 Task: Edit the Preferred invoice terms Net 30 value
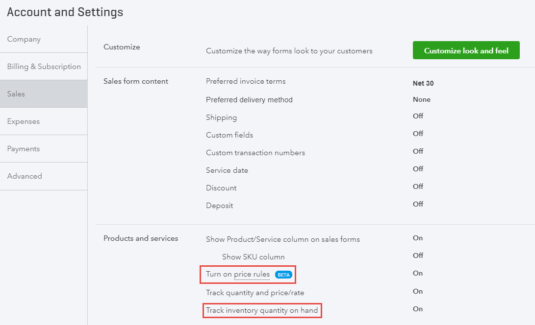tap(423, 83)
